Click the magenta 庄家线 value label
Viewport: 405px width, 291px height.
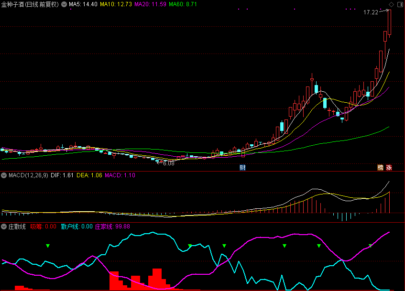(113, 226)
